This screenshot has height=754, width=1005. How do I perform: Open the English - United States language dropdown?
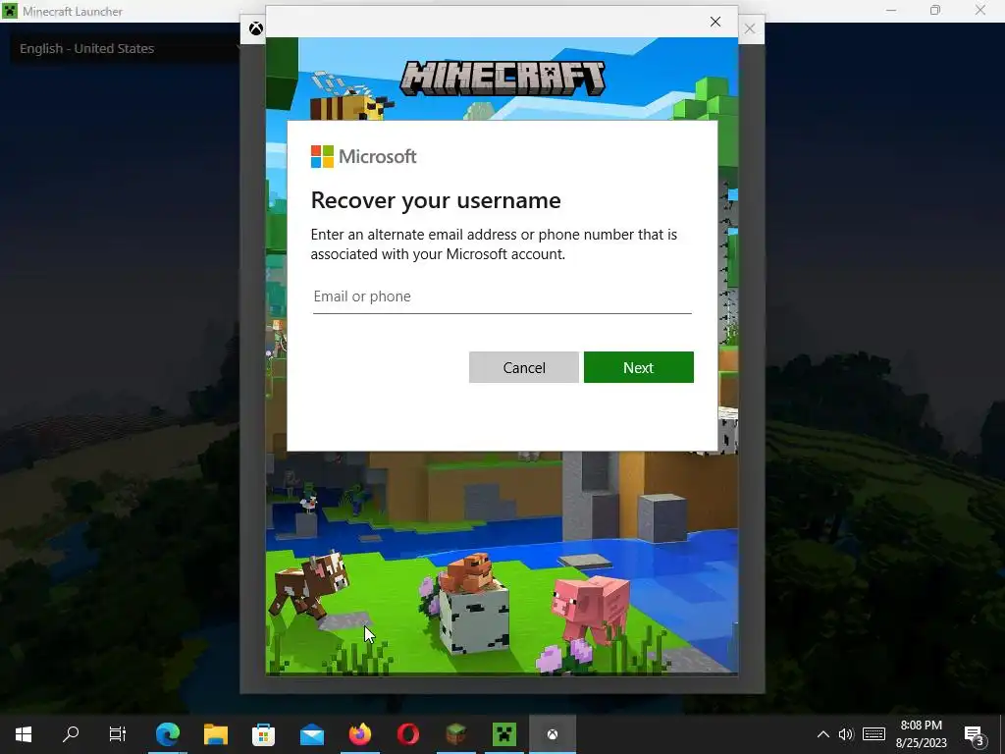point(125,49)
